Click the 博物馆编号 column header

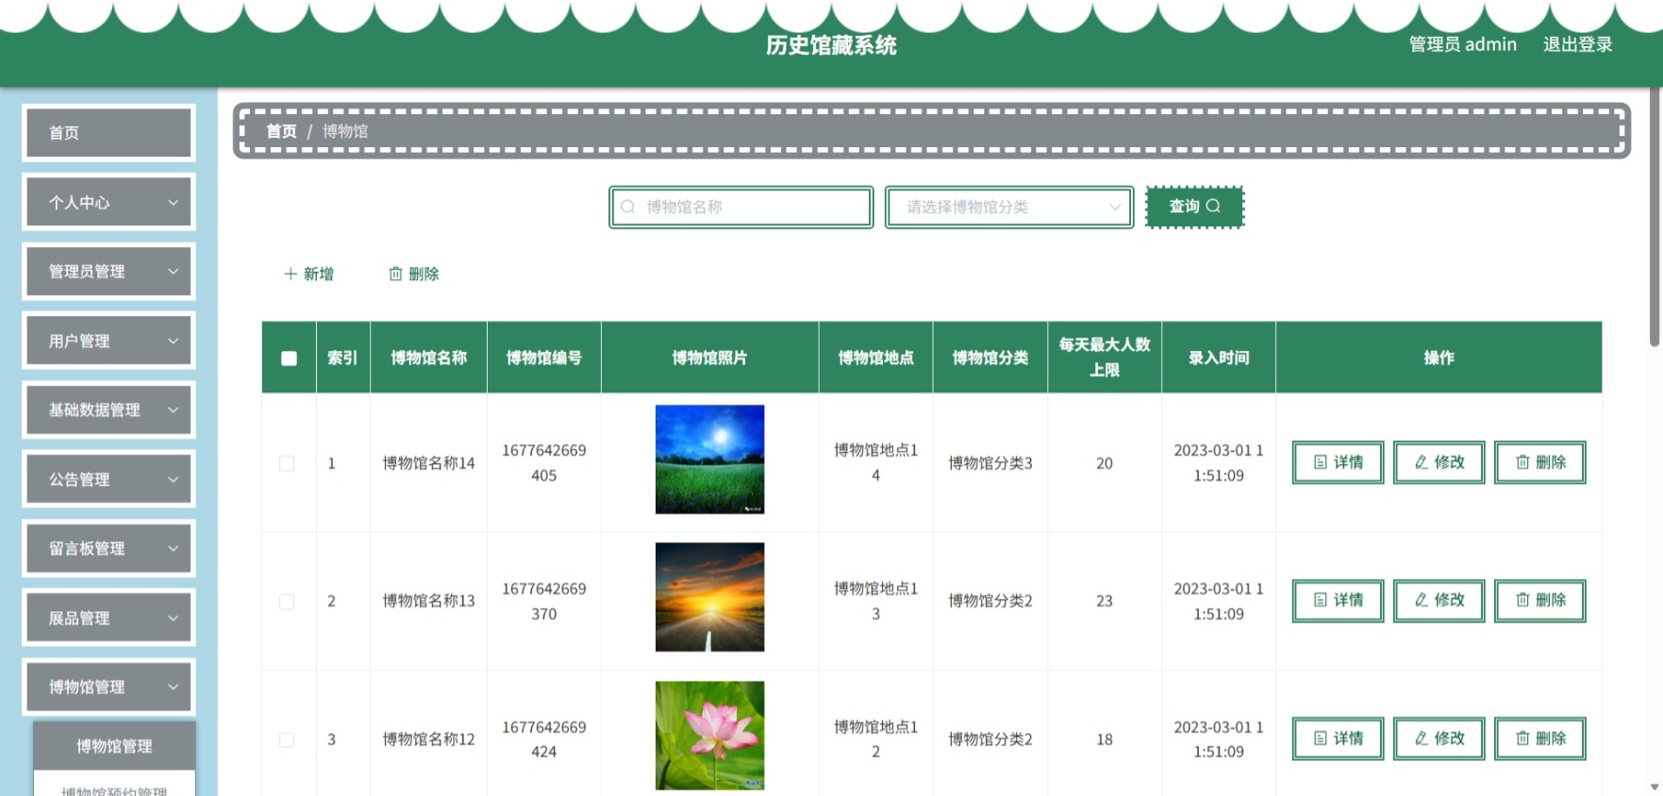[x=544, y=357]
